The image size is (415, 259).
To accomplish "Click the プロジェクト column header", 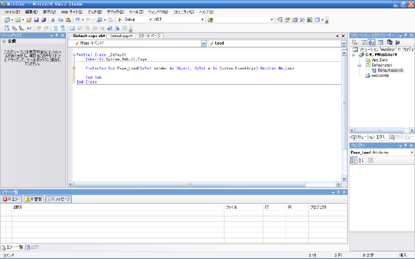I will (x=328, y=207).
